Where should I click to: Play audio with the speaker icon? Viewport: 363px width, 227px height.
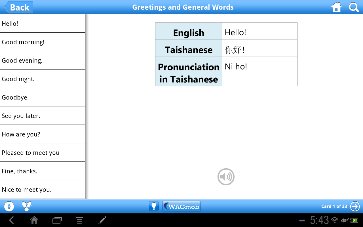(226, 176)
